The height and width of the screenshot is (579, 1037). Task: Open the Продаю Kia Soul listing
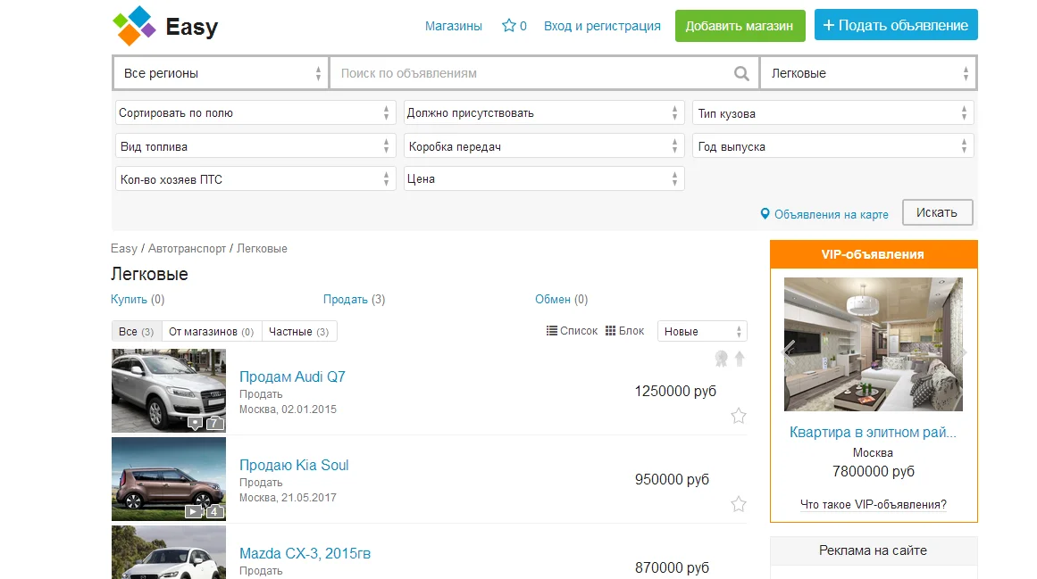coord(294,465)
